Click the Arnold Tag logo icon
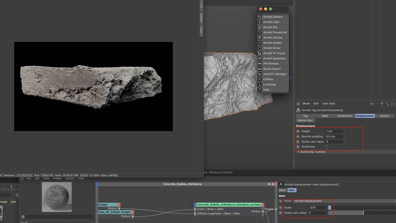Image resolution: width=396 pixels, height=223 pixels. 298,110
